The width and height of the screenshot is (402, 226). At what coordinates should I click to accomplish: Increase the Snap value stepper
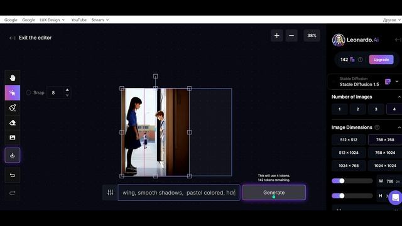click(x=67, y=90)
